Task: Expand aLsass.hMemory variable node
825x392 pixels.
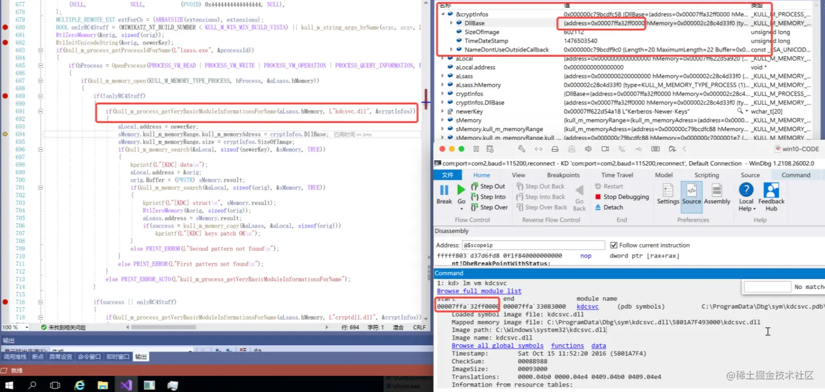Action: [x=443, y=85]
